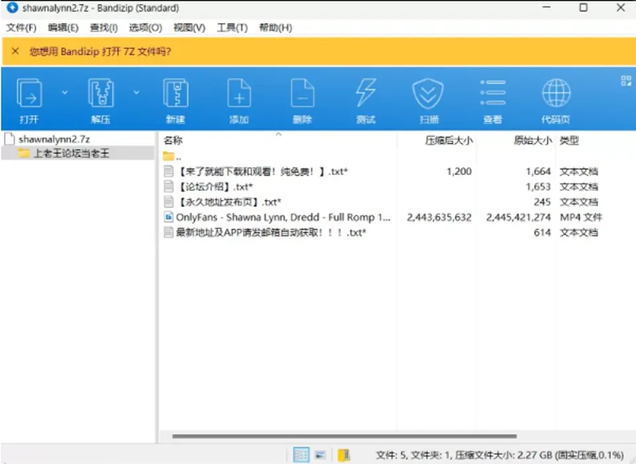This screenshot has width=636, height=464.
Task: Switch to icon view in status bar
Action: click(321, 455)
